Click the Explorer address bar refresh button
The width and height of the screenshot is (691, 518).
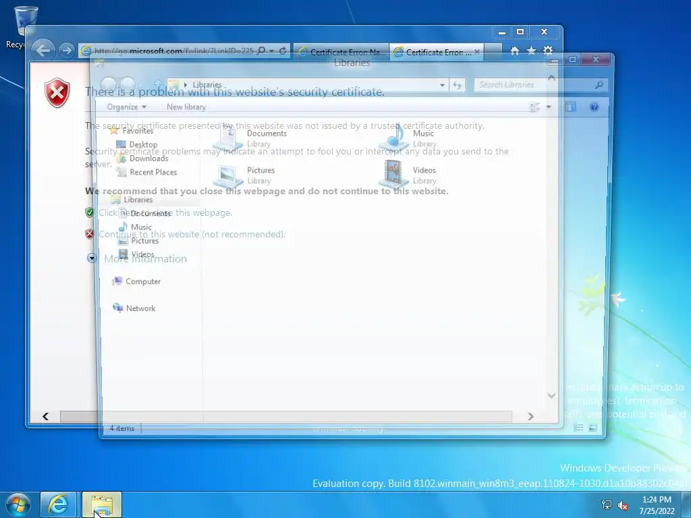457,85
